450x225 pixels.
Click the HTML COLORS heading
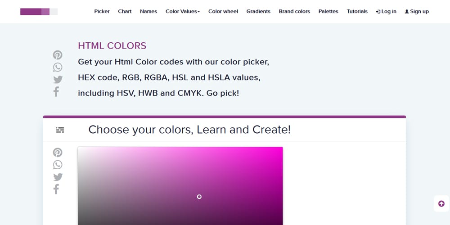point(112,46)
